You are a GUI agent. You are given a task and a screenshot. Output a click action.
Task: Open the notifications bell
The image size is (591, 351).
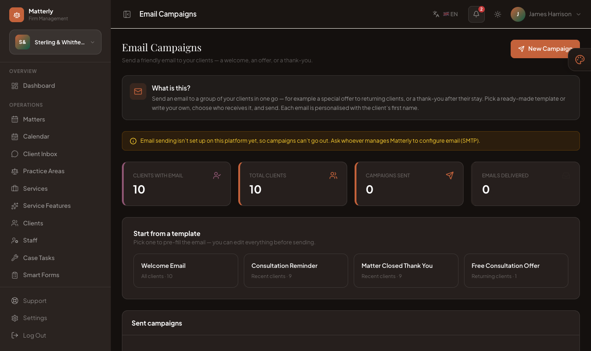click(x=476, y=14)
